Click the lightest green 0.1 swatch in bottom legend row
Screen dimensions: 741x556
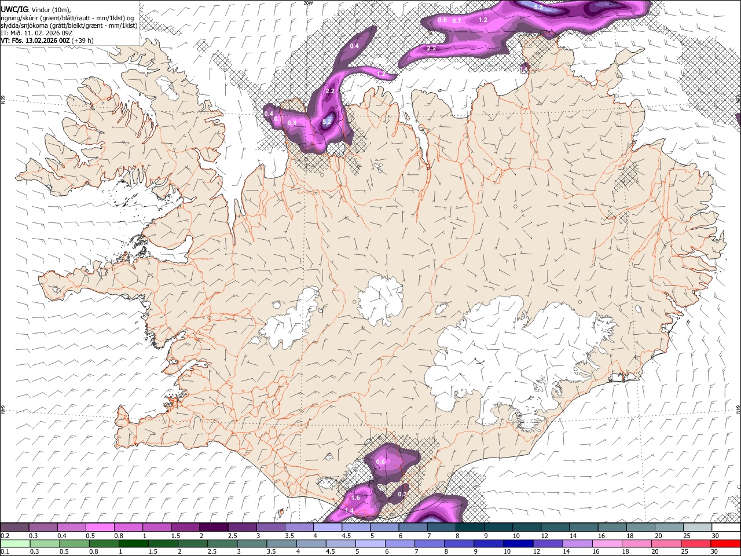coord(15,544)
